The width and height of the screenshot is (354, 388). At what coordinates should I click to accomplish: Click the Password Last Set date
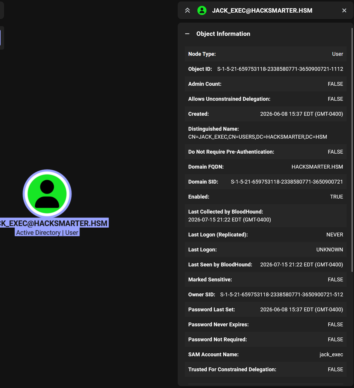pos(302,310)
